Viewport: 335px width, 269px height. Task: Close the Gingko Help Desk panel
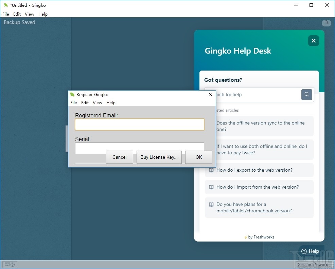313,41
